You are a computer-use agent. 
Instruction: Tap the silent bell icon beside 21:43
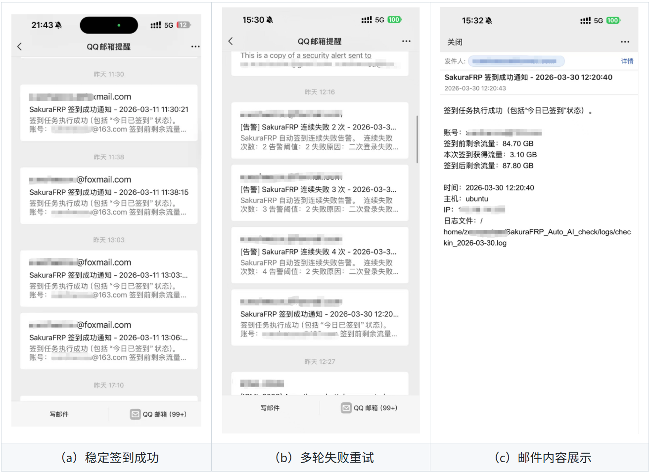pyautogui.click(x=58, y=25)
